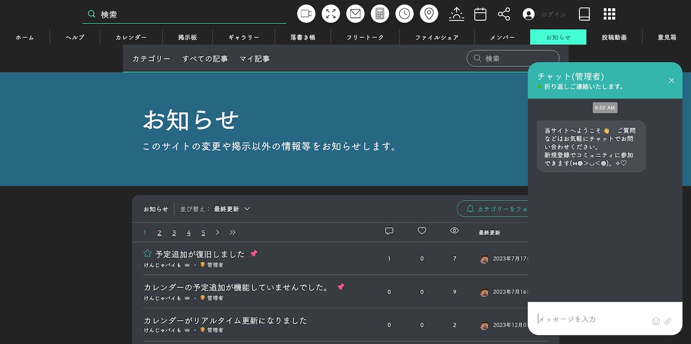Open the 投稿動画 menu item
Image resolution: width=691 pixels, height=344 pixels.
[x=614, y=37]
